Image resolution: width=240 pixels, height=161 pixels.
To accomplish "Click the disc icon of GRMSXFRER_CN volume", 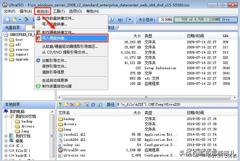I will [6, 35].
